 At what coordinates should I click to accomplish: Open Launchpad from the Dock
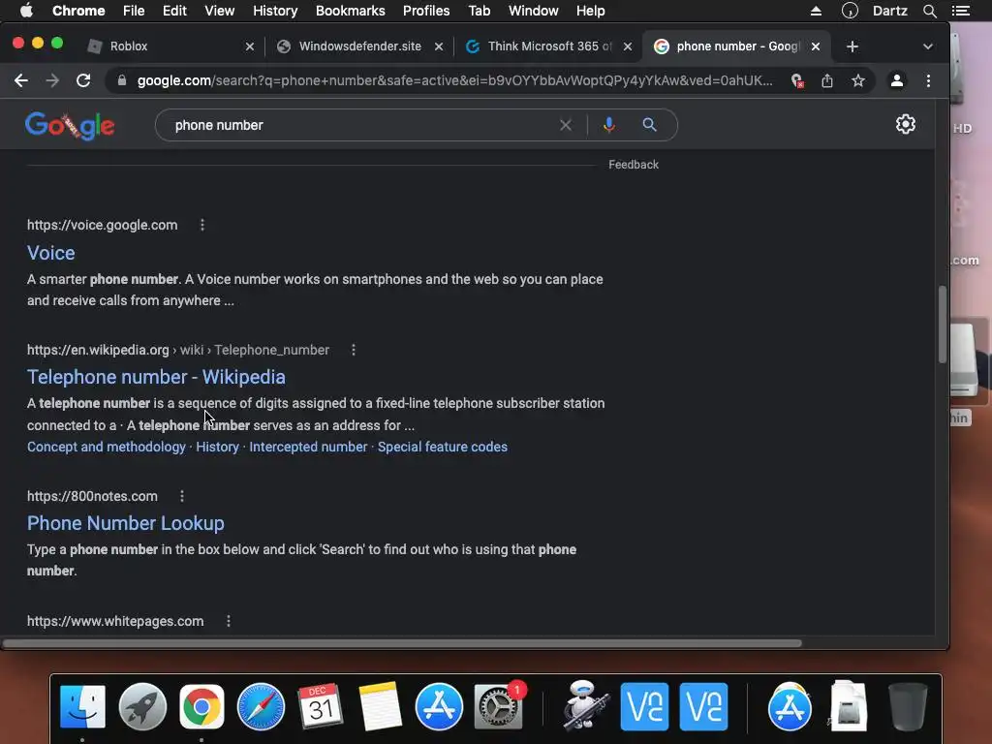142,706
